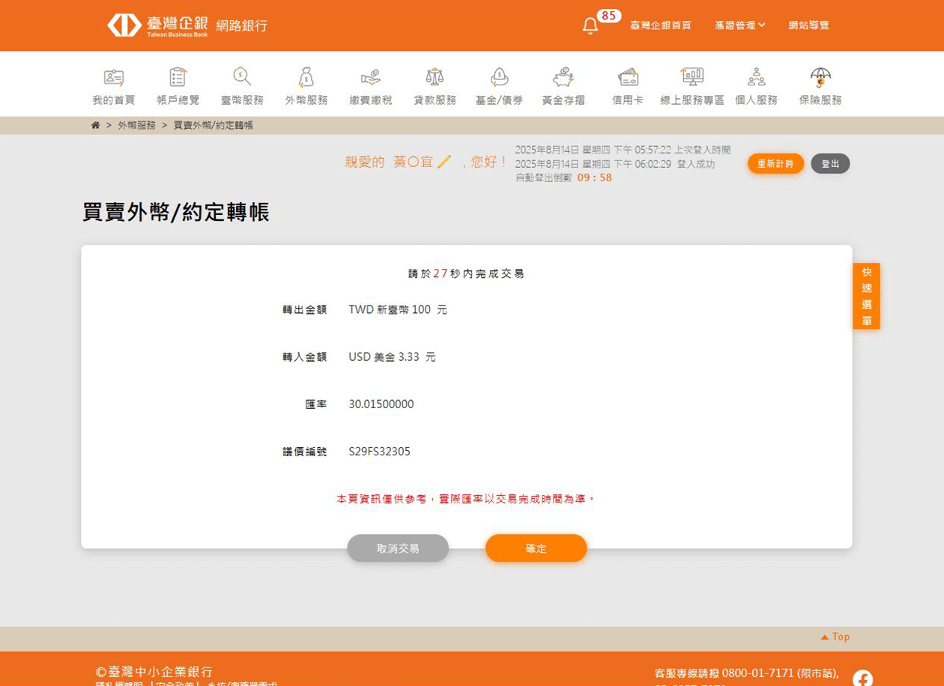Expand the 憑證管理 dropdown menu
The width and height of the screenshot is (944, 686).
739,25
